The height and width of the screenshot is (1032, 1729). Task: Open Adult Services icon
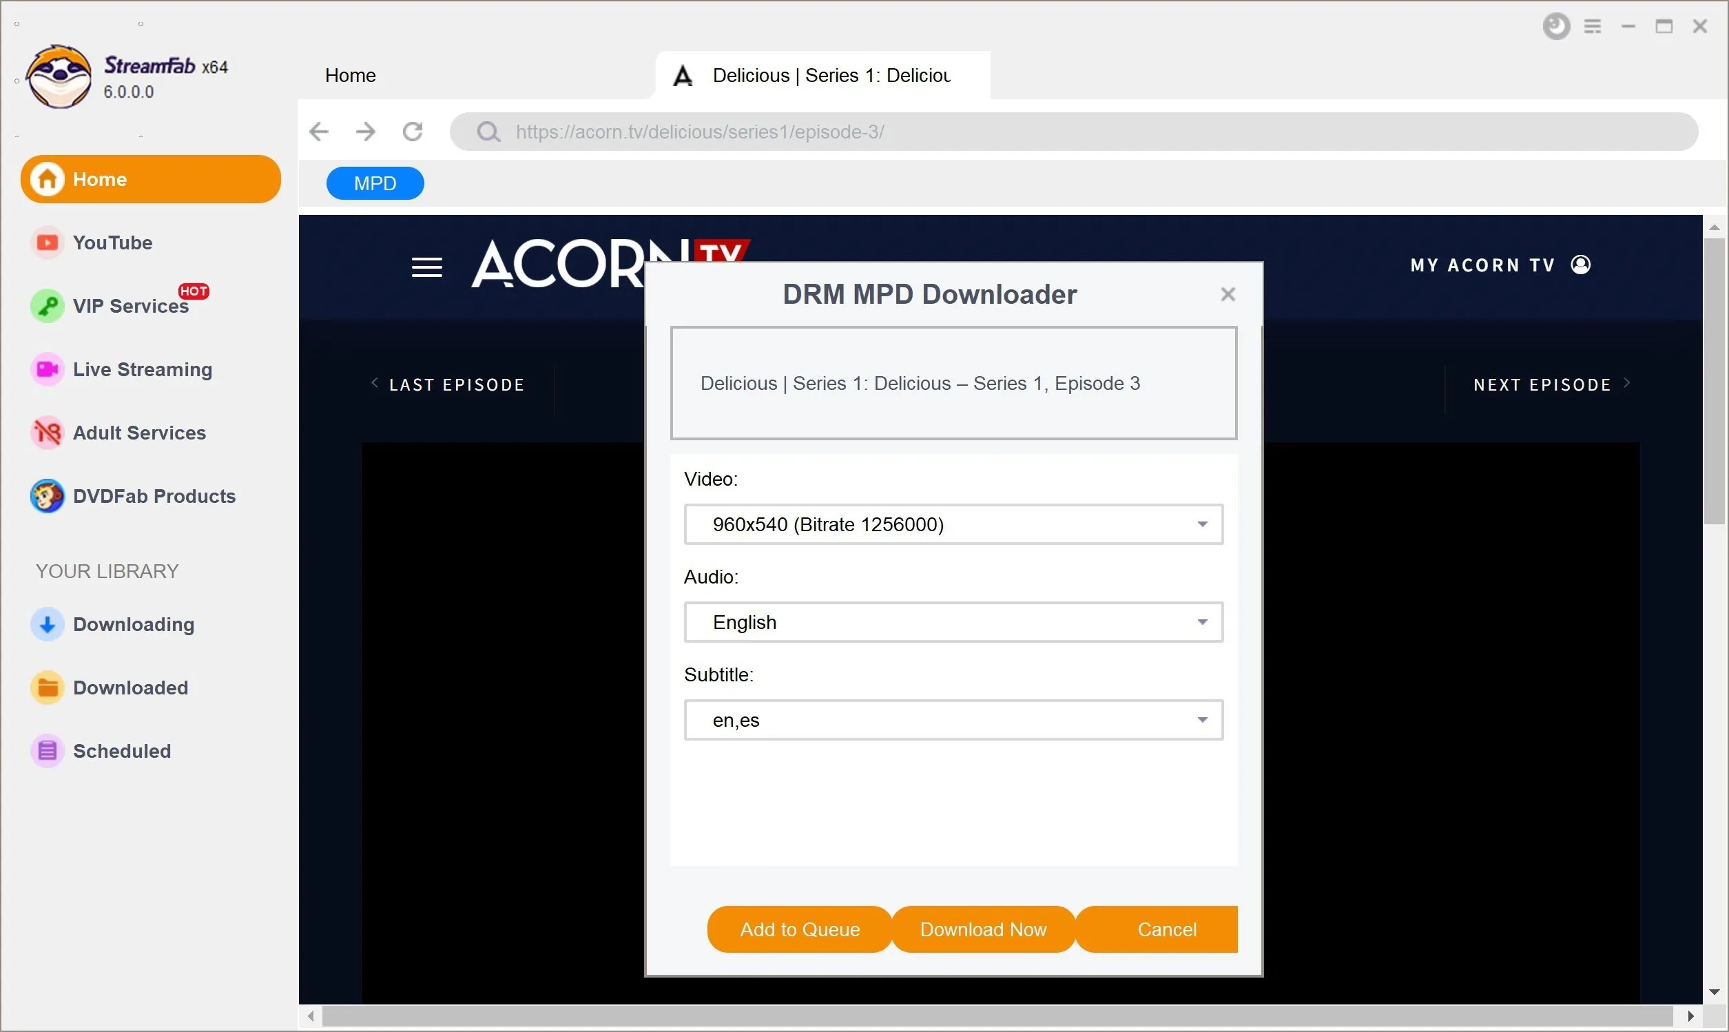pos(47,434)
